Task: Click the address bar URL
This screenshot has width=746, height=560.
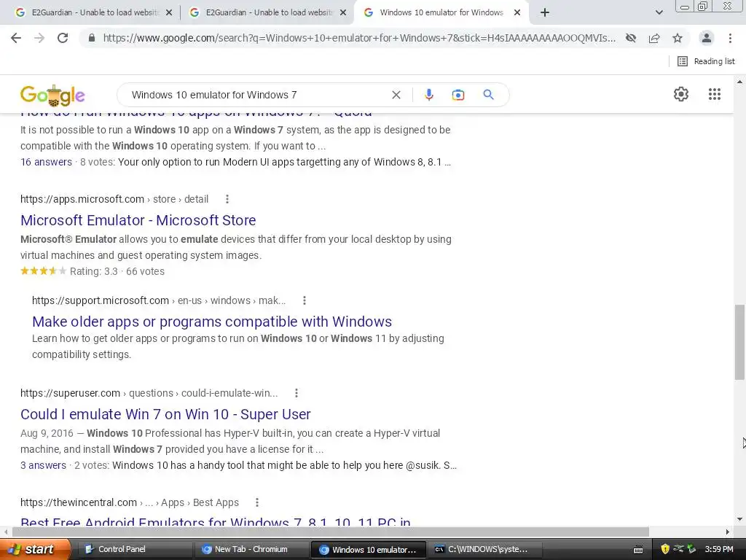Action: point(359,38)
